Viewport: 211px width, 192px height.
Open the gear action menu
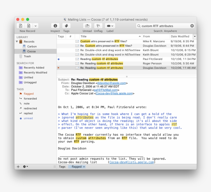click(x=25, y=167)
